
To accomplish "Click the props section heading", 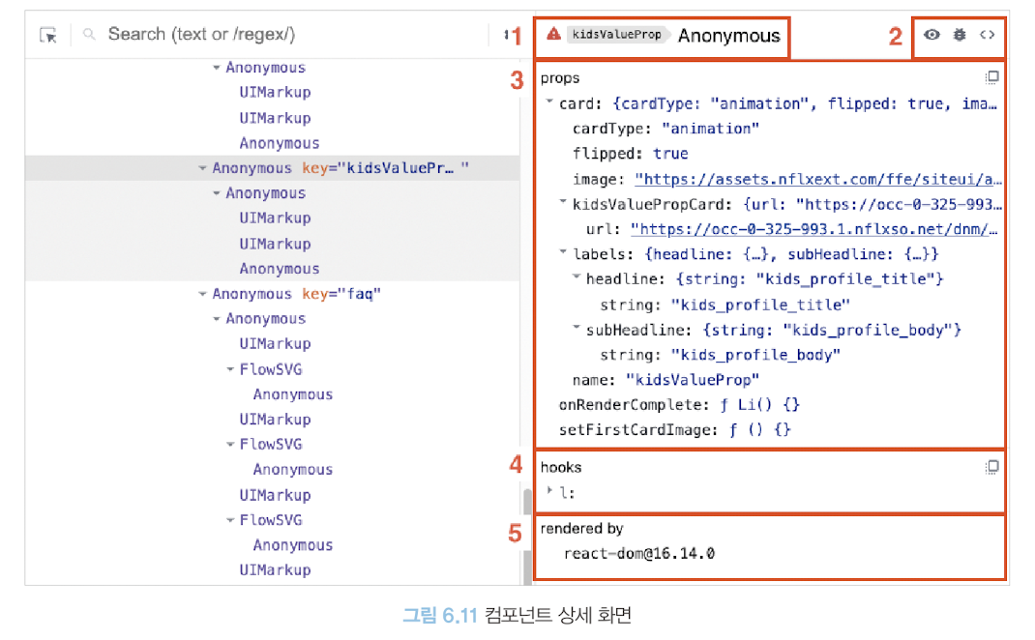I will (x=560, y=78).
